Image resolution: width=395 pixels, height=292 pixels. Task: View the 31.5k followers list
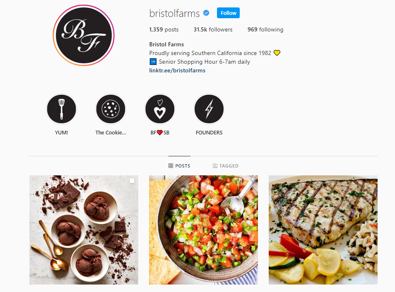pyautogui.click(x=213, y=29)
